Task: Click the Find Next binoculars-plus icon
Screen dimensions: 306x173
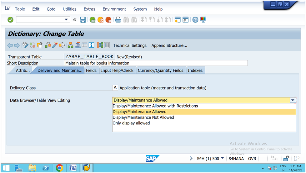Action: tap(134, 19)
